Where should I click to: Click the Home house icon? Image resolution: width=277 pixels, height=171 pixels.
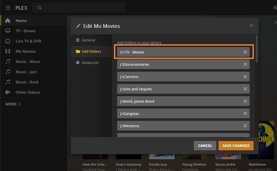[8, 20]
